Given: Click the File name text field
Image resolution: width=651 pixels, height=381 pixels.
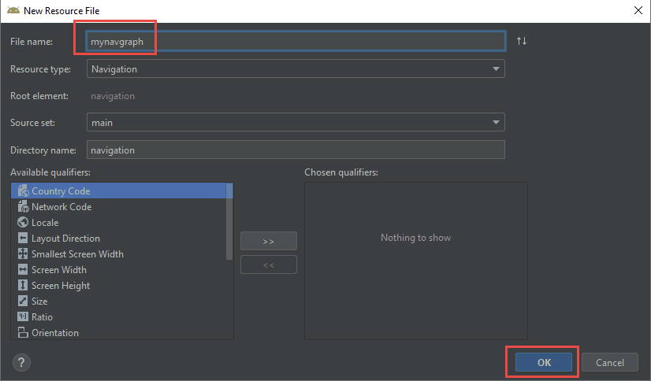Looking at the screenshot, I should click(x=295, y=41).
